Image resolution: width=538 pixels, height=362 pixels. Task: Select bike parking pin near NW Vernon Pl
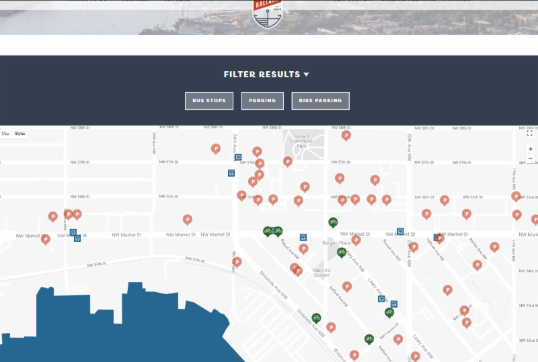coord(369,338)
